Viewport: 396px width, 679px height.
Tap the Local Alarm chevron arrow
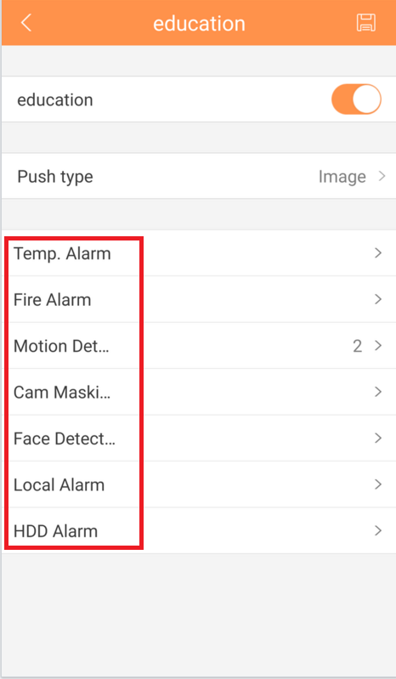378,484
